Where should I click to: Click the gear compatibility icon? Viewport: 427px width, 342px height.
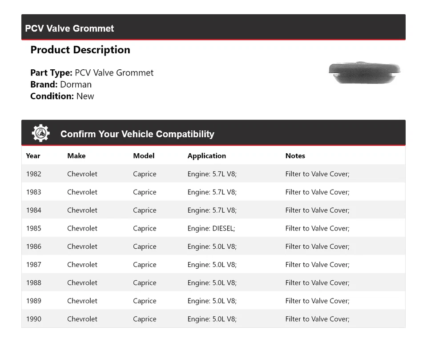pos(40,133)
